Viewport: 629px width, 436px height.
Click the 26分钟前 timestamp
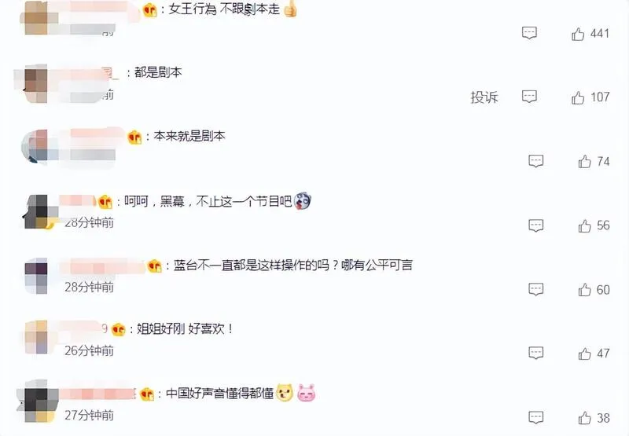point(89,350)
